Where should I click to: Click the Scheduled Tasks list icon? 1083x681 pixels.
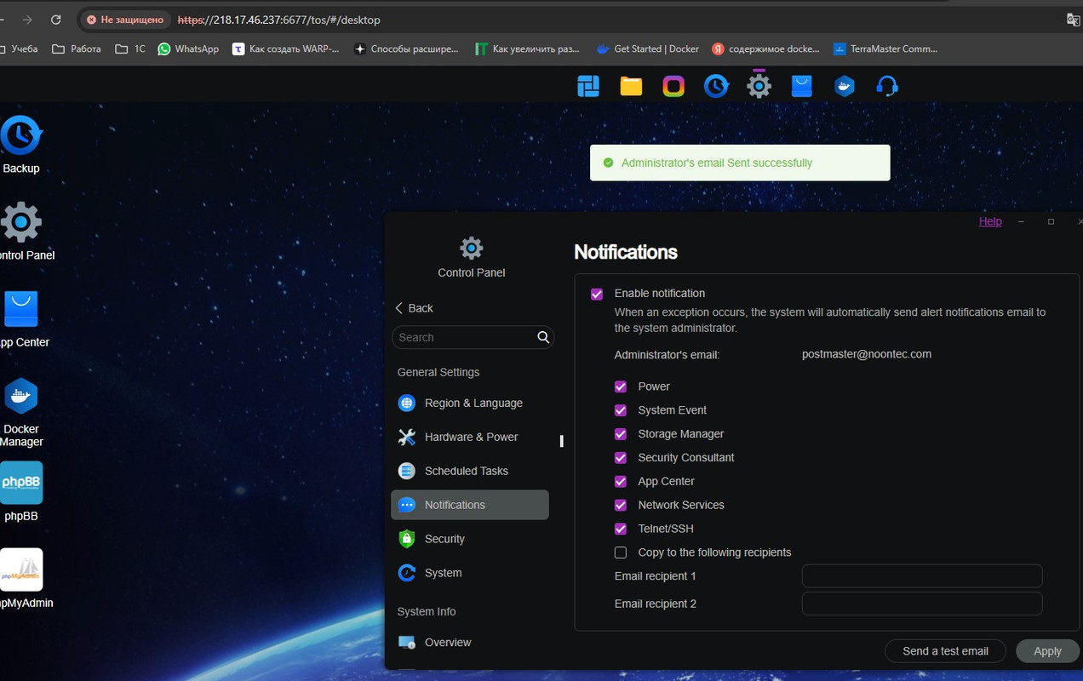407,471
